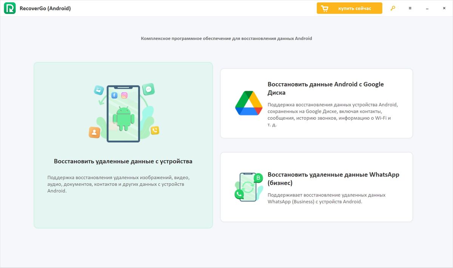The width and height of the screenshot is (453, 268).
Task: Click the Комплексное программное обеспечение heading
Action: click(x=226, y=38)
